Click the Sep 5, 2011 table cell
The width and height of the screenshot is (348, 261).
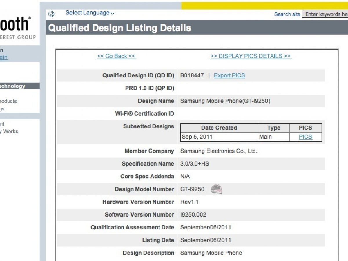point(197,137)
